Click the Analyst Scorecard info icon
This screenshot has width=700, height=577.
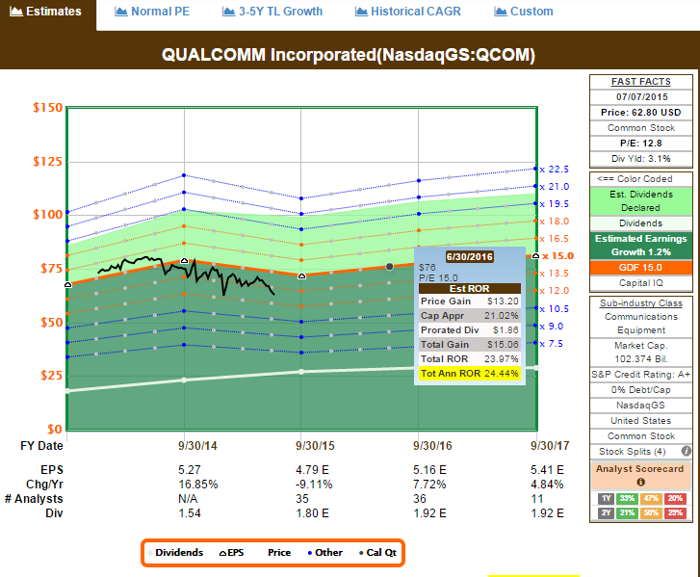[640, 483]
